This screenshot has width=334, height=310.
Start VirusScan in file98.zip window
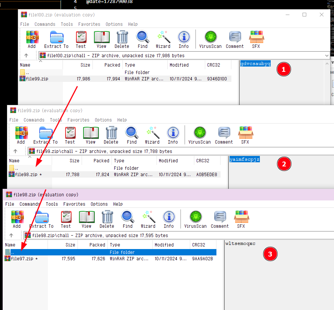click(x=195, y=219)
